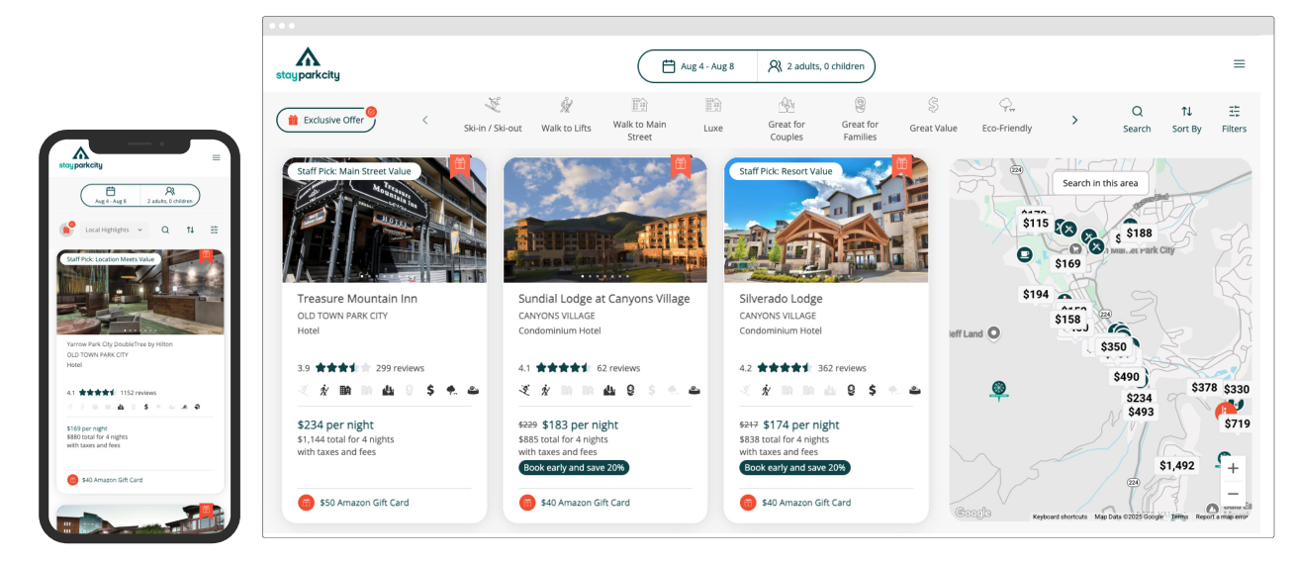Open the Treasure Mountain Inn photo
Screen dimensions: 1296x565
point(384,220)
